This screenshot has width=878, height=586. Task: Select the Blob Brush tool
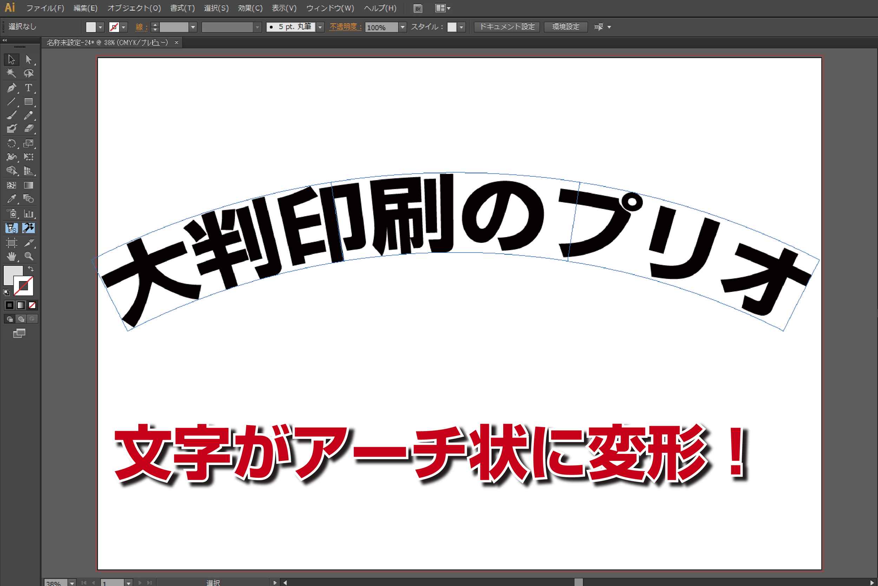click(11, 129)
